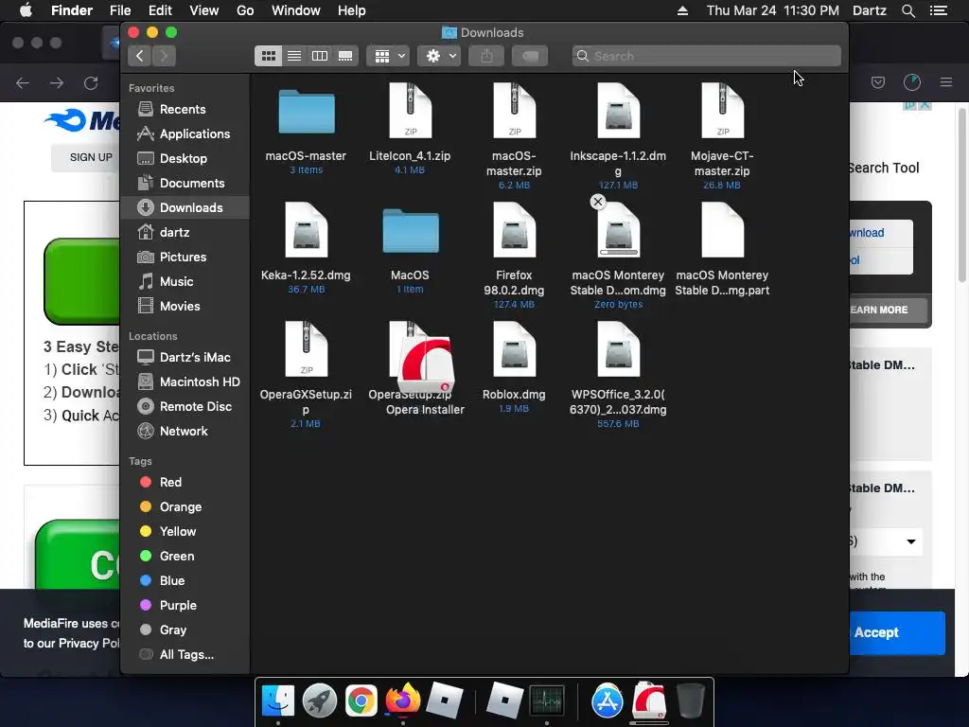Screen dimensions: 969x727
Task: Open Movies in the sidebar
Action: (x=185, y=307)
